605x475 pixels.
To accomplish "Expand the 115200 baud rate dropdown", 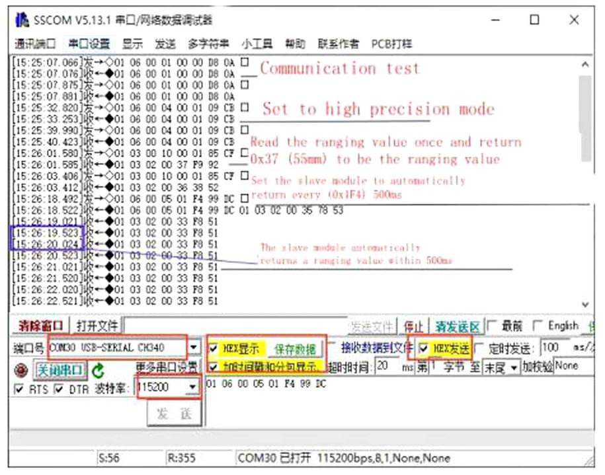I will 192,386.
